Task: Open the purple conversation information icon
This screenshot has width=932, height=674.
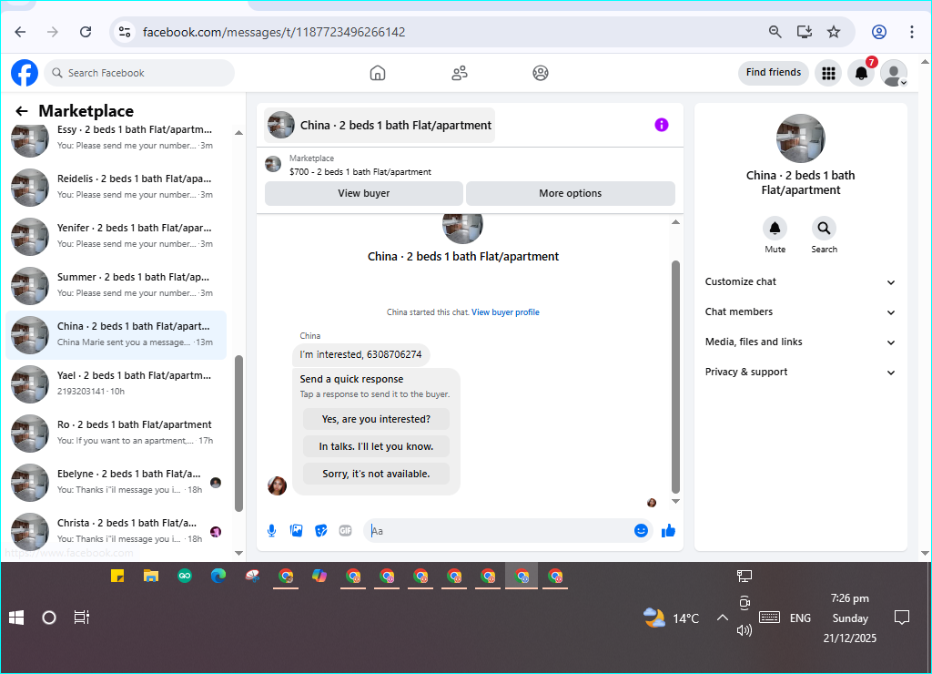Action: (662, 125)
